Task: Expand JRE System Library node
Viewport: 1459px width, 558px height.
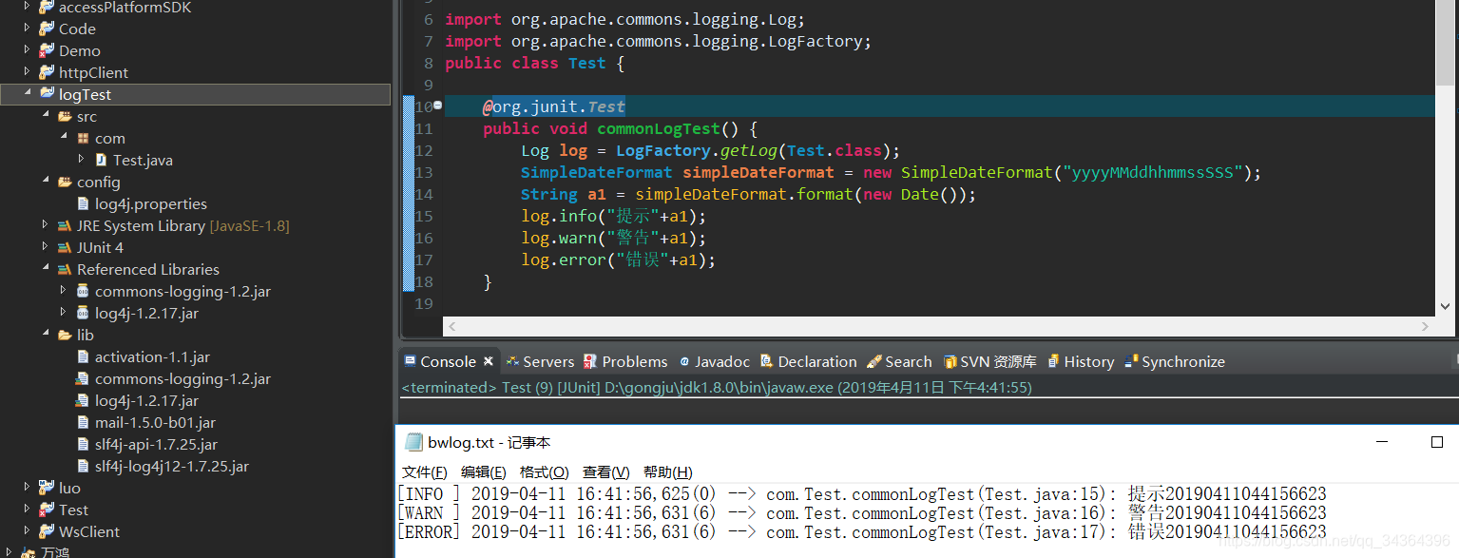Action: (x=46, y=225)
